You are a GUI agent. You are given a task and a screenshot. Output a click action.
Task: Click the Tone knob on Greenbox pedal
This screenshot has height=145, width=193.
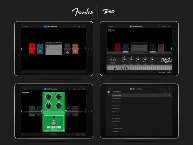coord(49,105)
